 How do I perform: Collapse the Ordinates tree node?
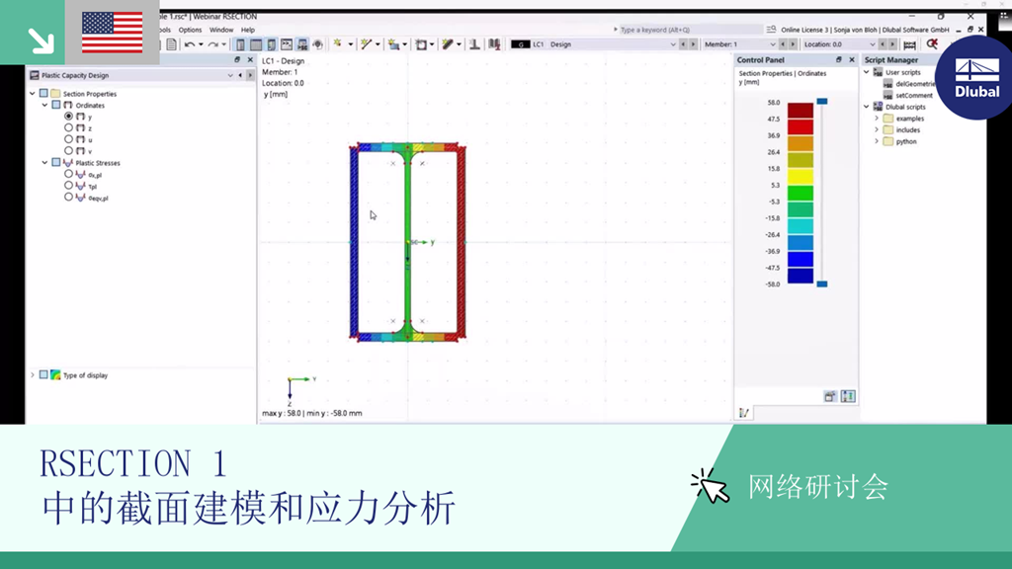click(44, 105)
